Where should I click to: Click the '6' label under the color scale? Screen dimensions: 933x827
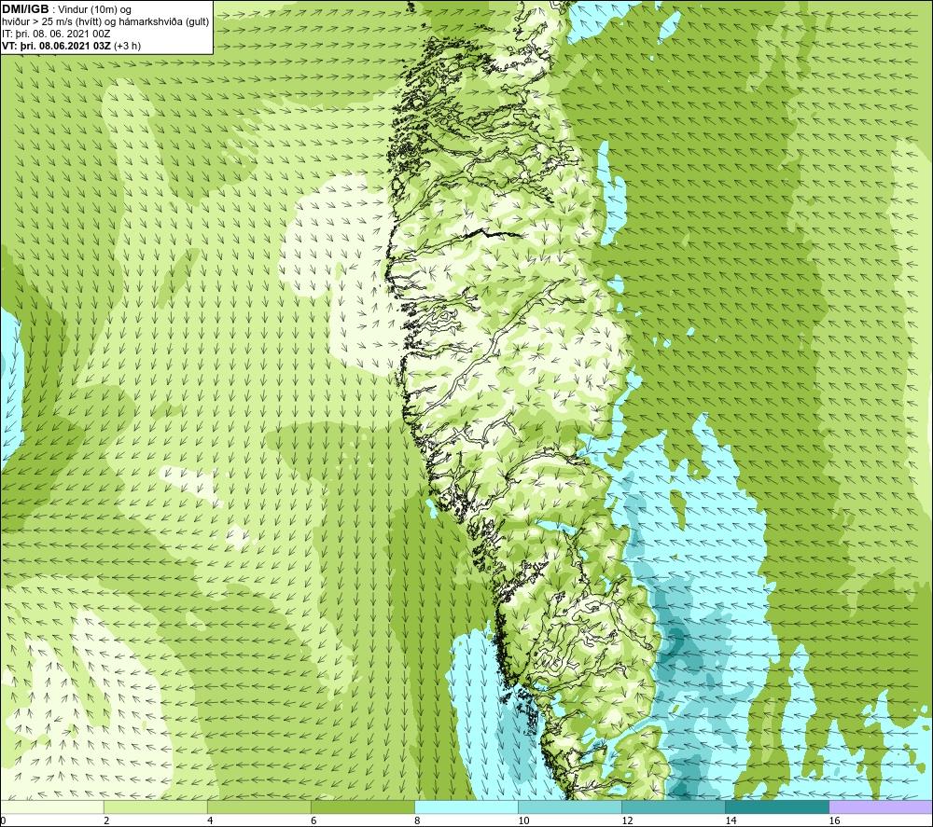pos(313,821)
